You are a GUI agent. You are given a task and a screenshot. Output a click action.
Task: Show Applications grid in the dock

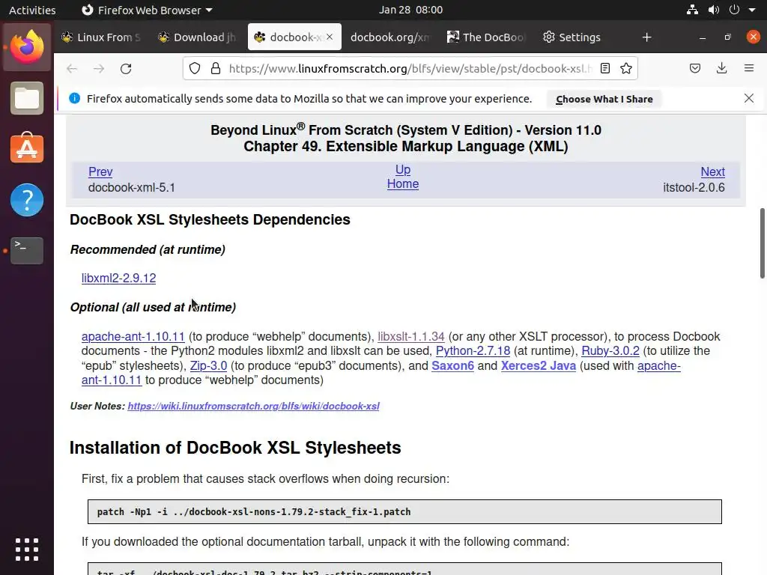pos(27,550)
